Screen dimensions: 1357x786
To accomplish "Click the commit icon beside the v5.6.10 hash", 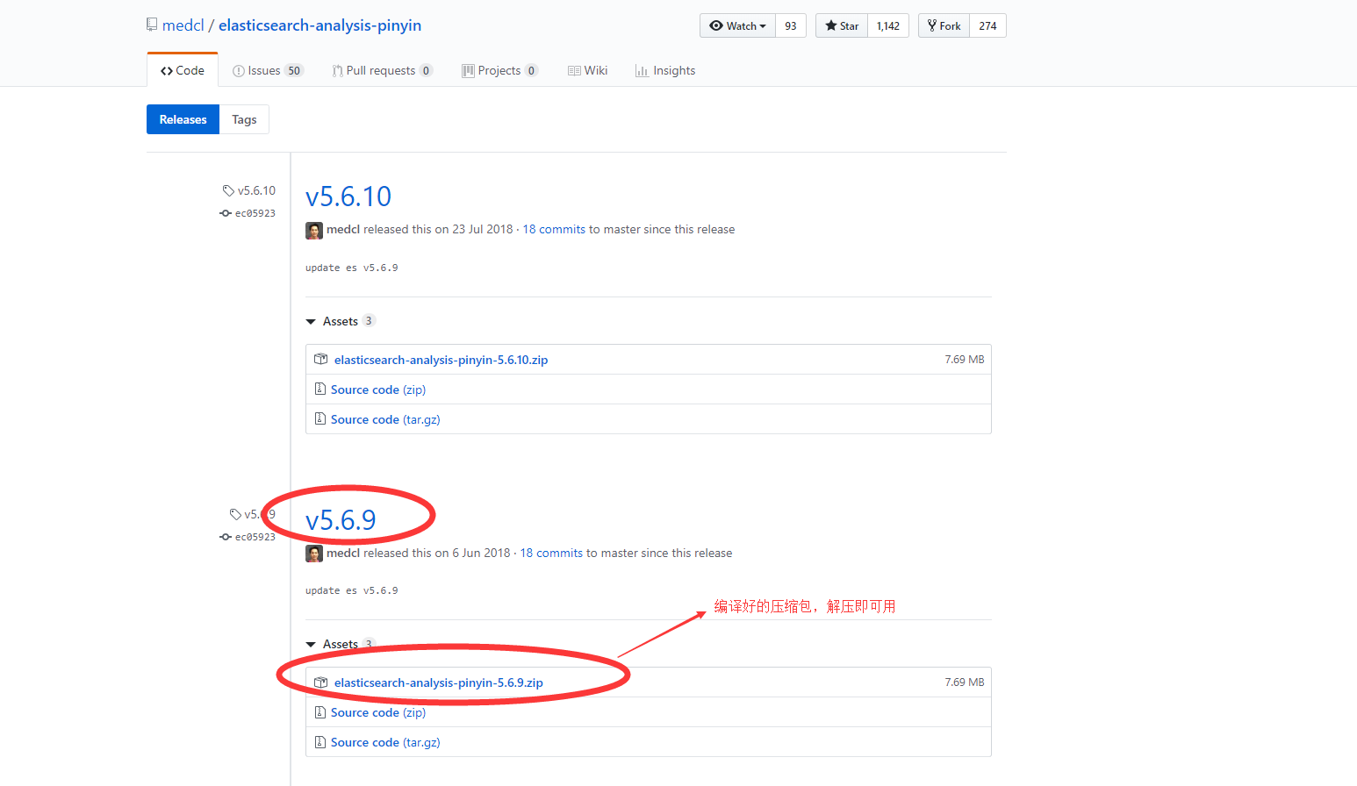I will click(226, 213).
